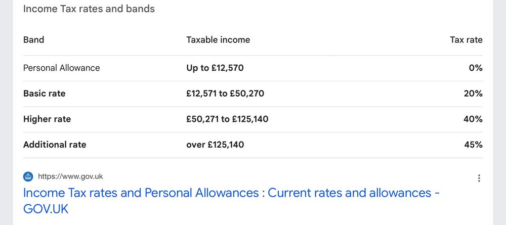Click the Up to £12,570 cell
This screenshot has width=506, height=225.
point(215,68)
